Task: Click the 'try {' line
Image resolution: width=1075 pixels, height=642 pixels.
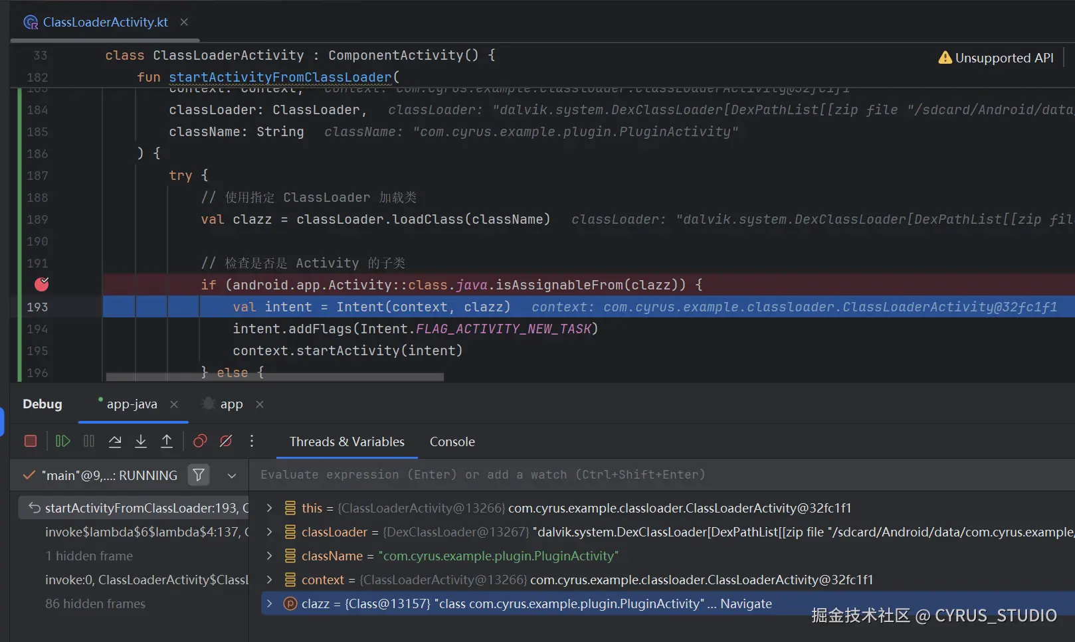Action: click(189, 175)
